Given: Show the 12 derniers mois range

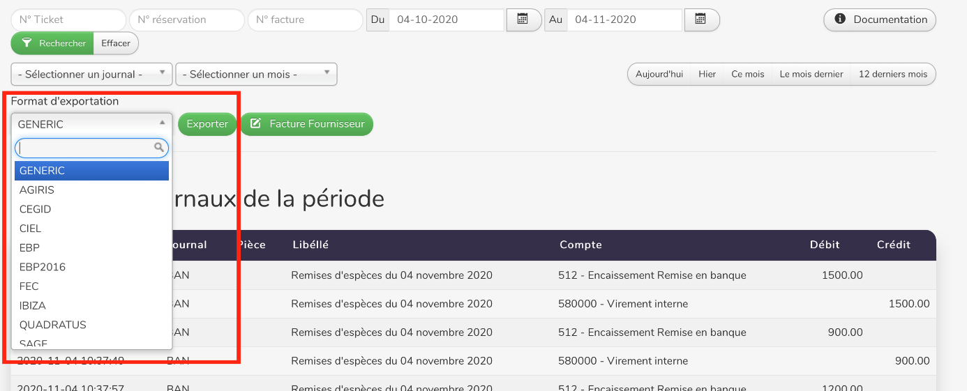Looking at the screenshot, I should click(x=893, y=74).
